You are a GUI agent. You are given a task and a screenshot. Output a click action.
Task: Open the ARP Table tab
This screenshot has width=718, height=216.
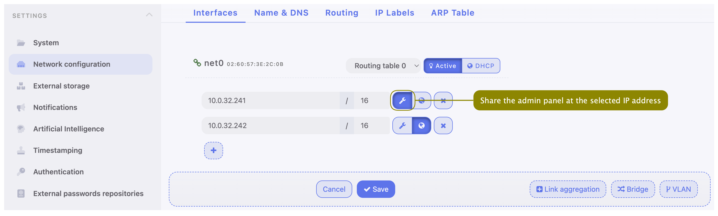pyautogui.click(x=452, y=13)
